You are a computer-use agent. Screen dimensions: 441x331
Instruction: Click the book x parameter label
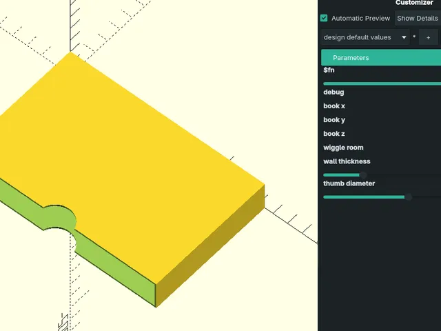pyautogui.click(x=334, y=106)
